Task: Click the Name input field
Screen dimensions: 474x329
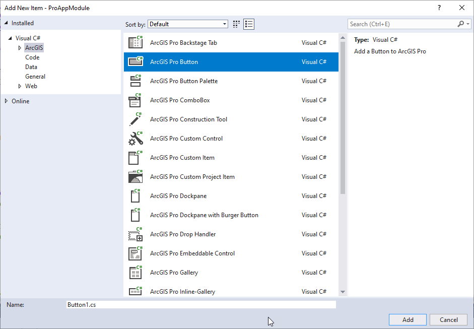Action: [x=200, y=305]
